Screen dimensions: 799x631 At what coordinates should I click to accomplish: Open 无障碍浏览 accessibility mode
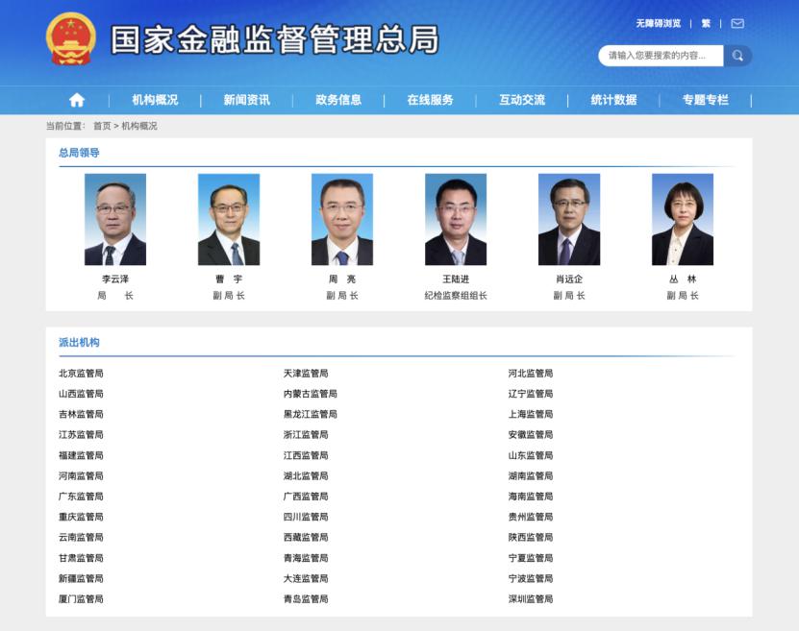pos(658,23)
